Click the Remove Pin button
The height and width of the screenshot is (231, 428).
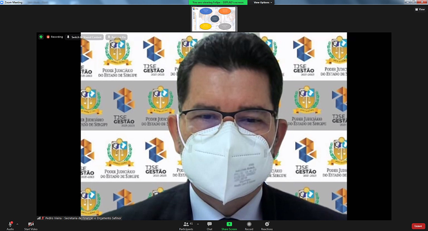point(117,37)
